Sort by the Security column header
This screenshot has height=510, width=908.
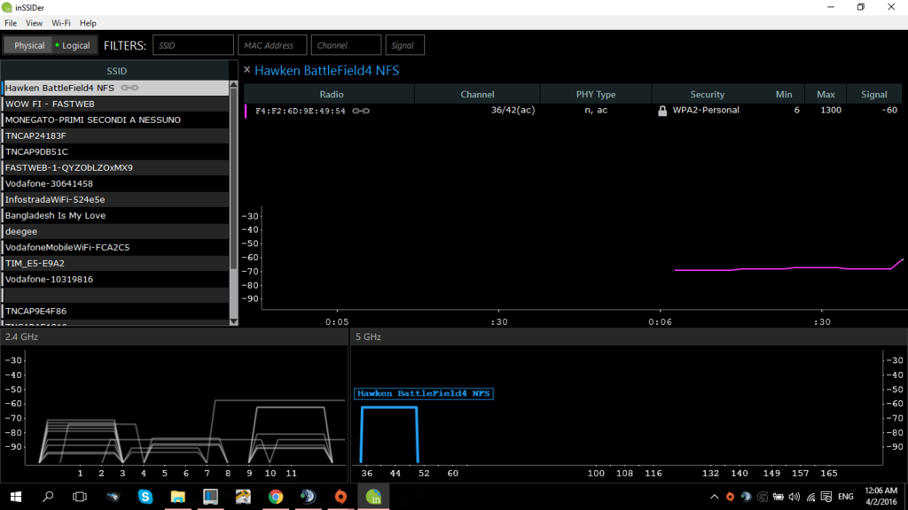coord(707,94)
